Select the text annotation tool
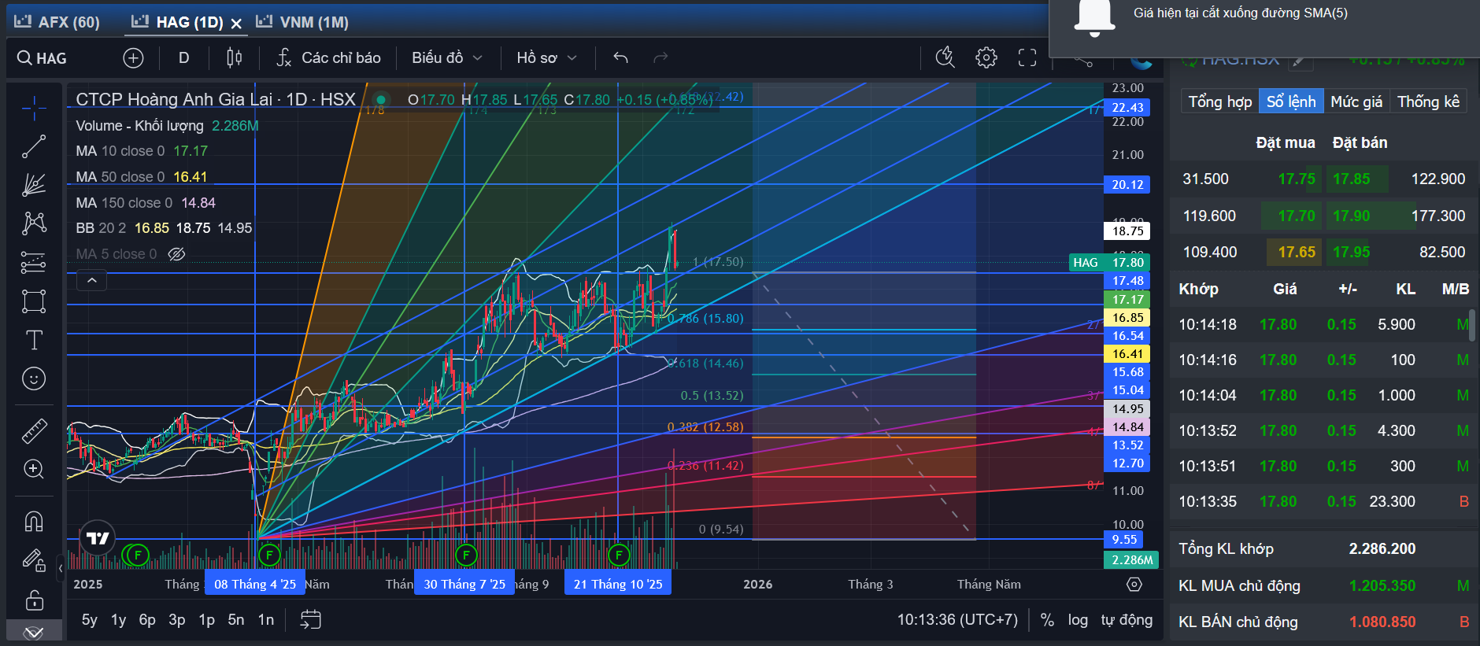The image size is (1480, 646). (x=33, y=340)
